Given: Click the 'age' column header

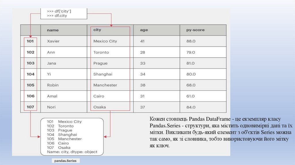Looking at the screenshot, I should 144,30.
